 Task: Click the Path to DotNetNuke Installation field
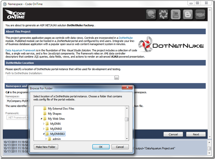point(60,78)
